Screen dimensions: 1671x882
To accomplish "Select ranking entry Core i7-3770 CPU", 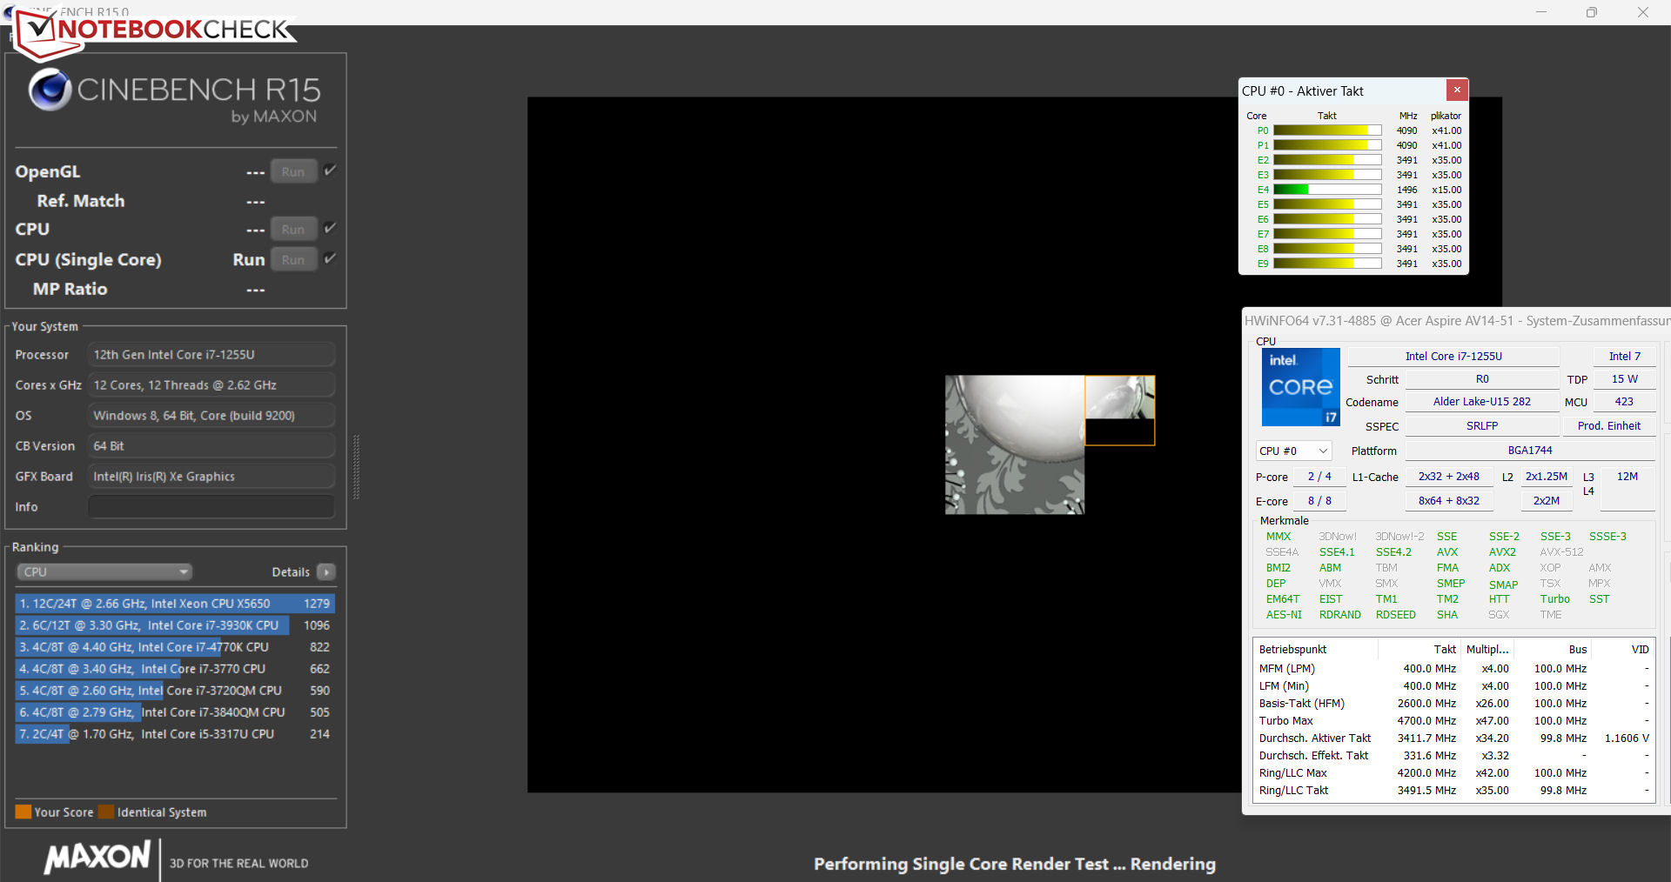I will click(x=175, y=668).
